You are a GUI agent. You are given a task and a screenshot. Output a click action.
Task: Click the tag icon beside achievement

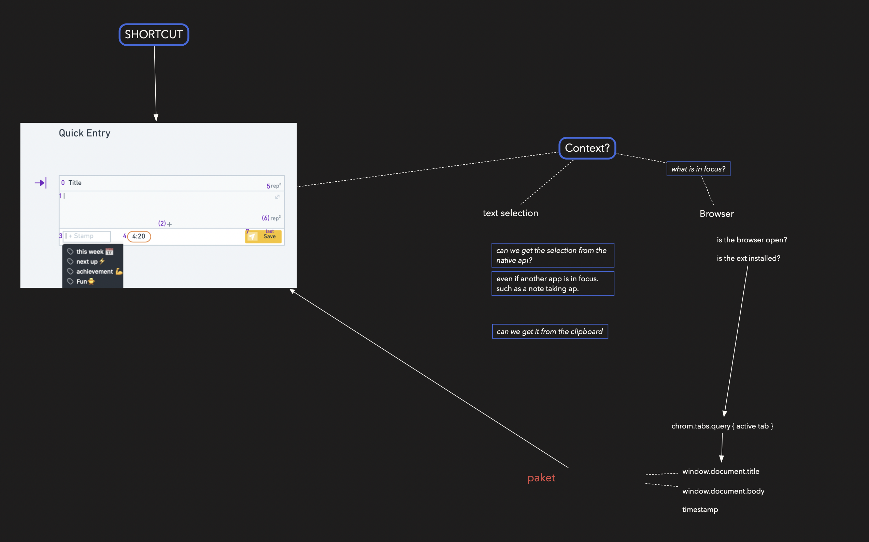(x=70, y=271)
